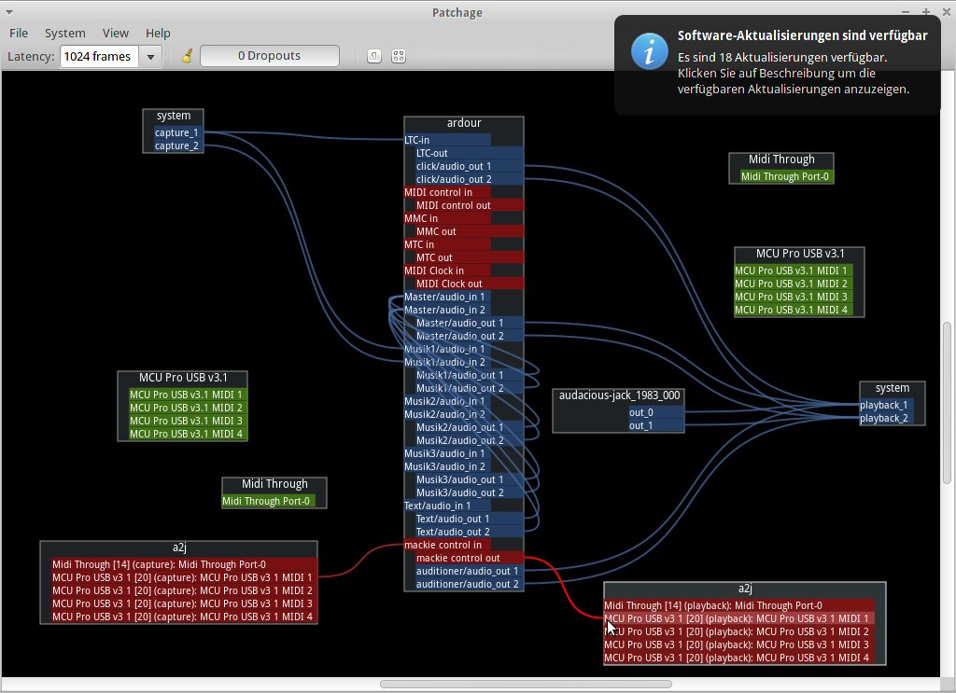Open the System menu
The image size is (956, 693).
pyautogui.click(x=64, y=33)
